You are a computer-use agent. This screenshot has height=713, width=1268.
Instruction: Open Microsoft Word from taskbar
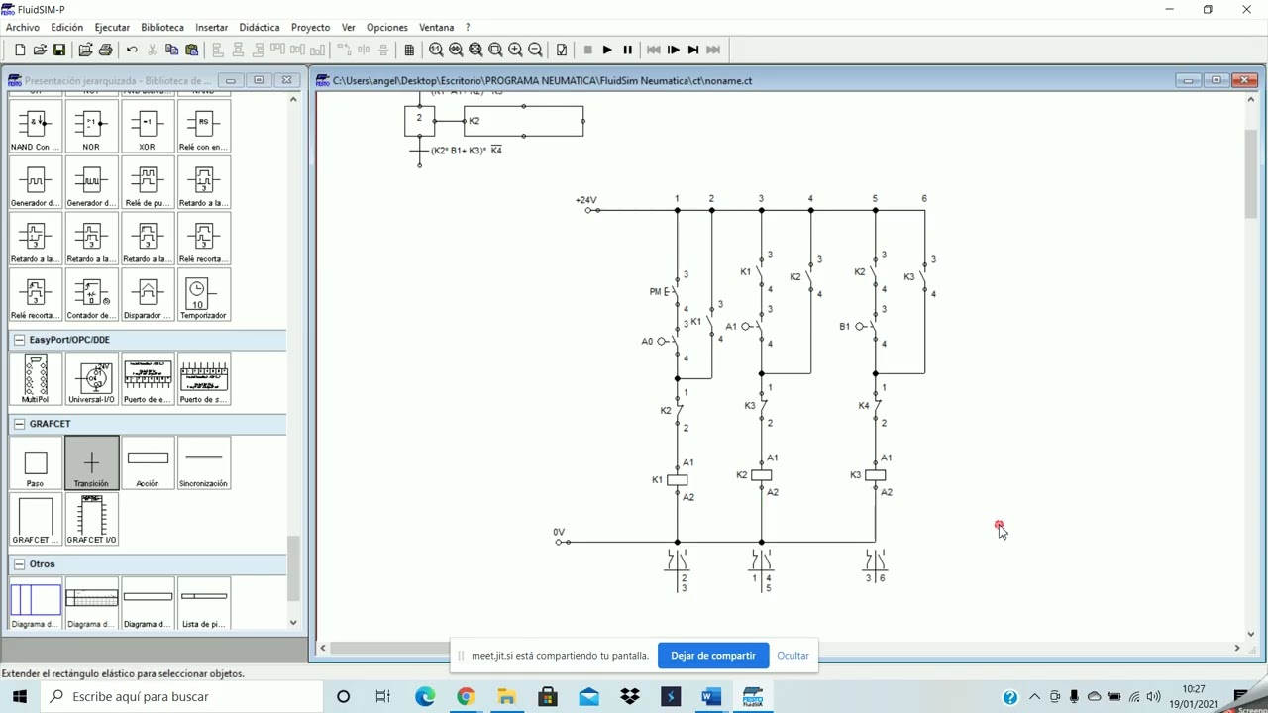pos(711,697)
